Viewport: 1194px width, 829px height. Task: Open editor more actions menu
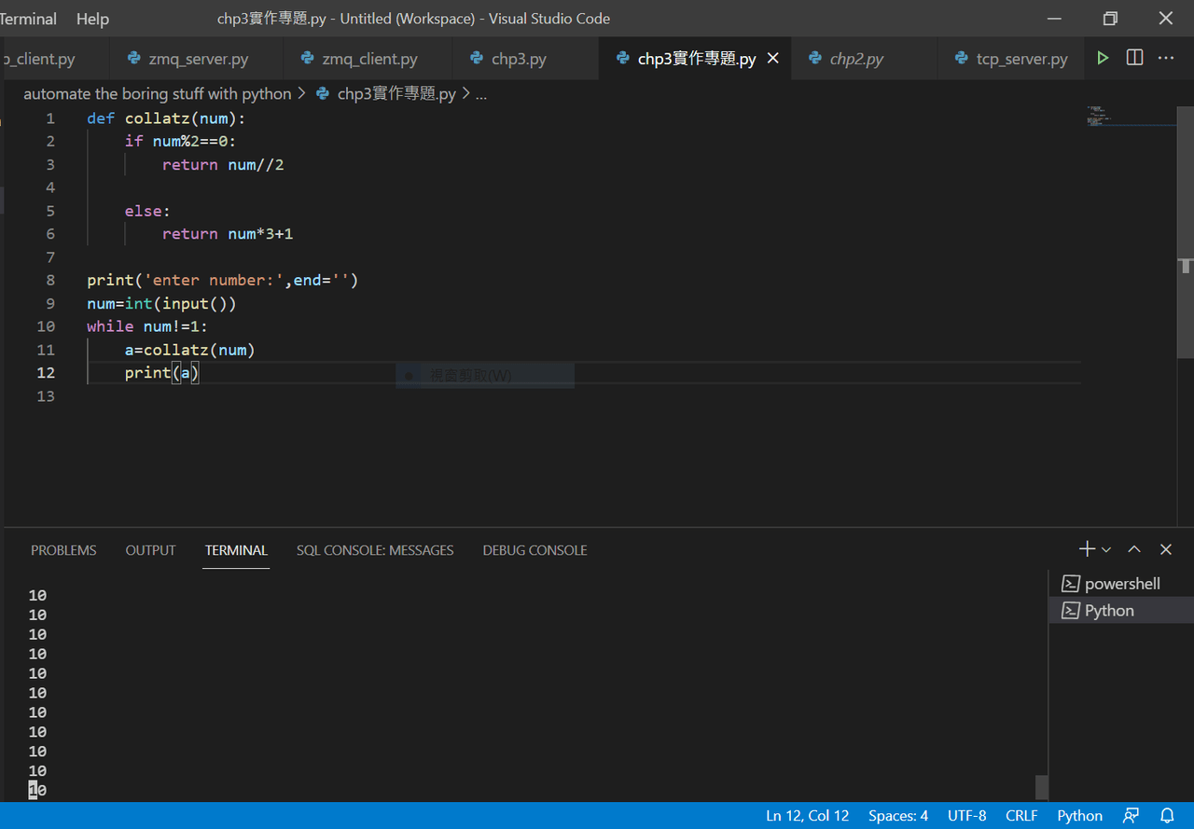pos(1165,58)
